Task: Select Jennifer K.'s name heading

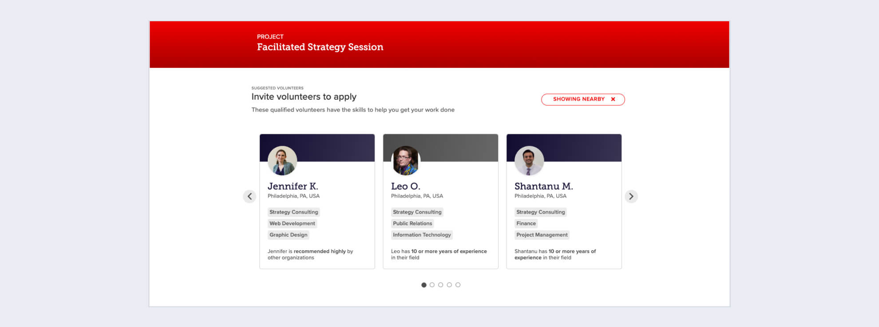Action: (x=293, y=186)
